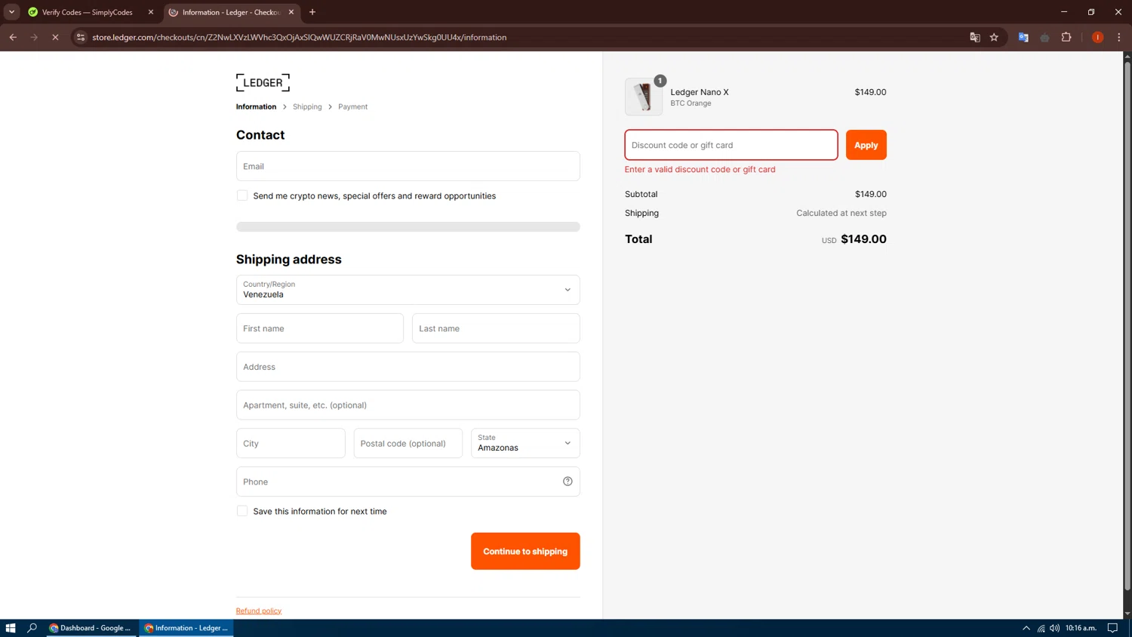The width and height of the screenshot is (1132, 637).
Task: Check Save this information for next time
Action: click(x=242, y=511)
